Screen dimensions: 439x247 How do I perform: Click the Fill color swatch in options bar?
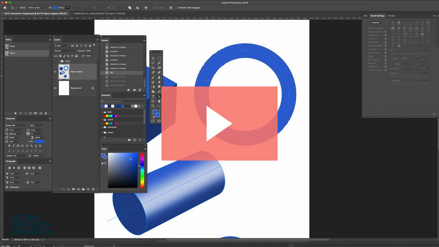point(55,8)
